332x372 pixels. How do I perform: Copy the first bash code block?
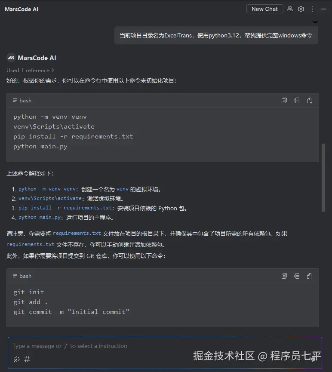[284, 101]
